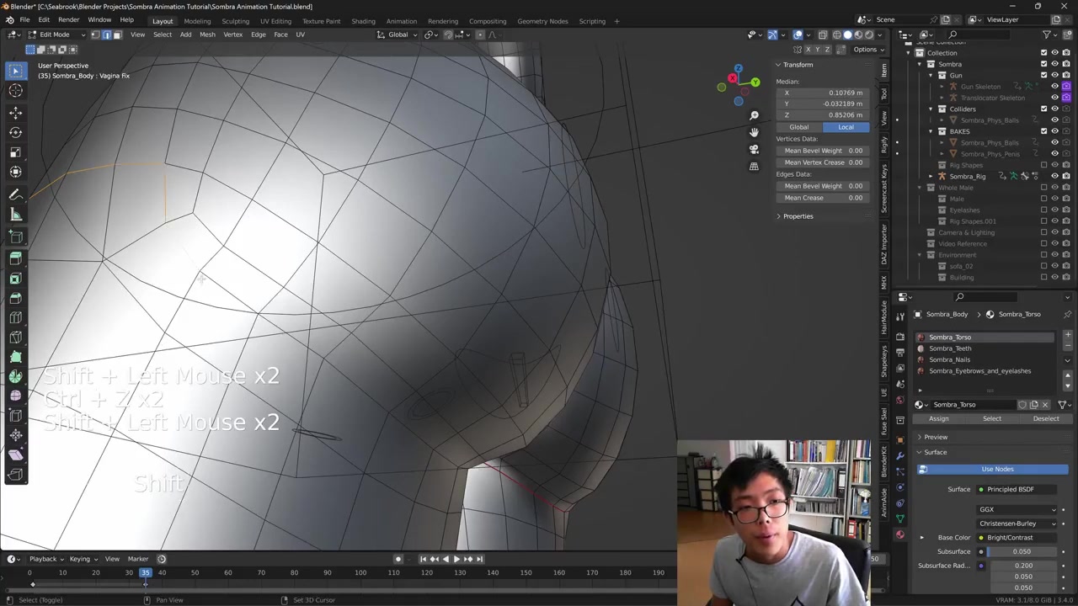Select the Rotate tool in left toolbar
This screenshot has width=1078, height=606.
[15, 132]
